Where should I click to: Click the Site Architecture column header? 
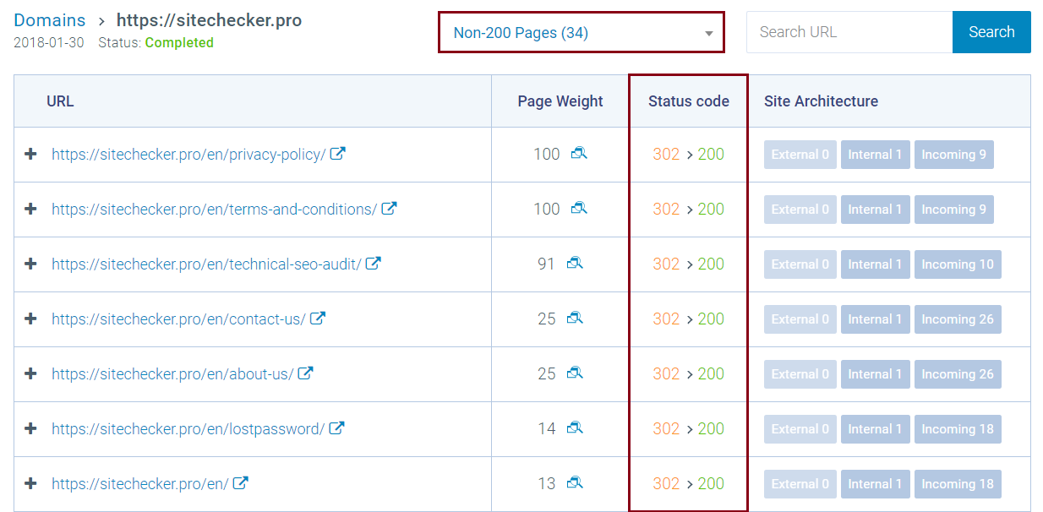tap(821, 101)
